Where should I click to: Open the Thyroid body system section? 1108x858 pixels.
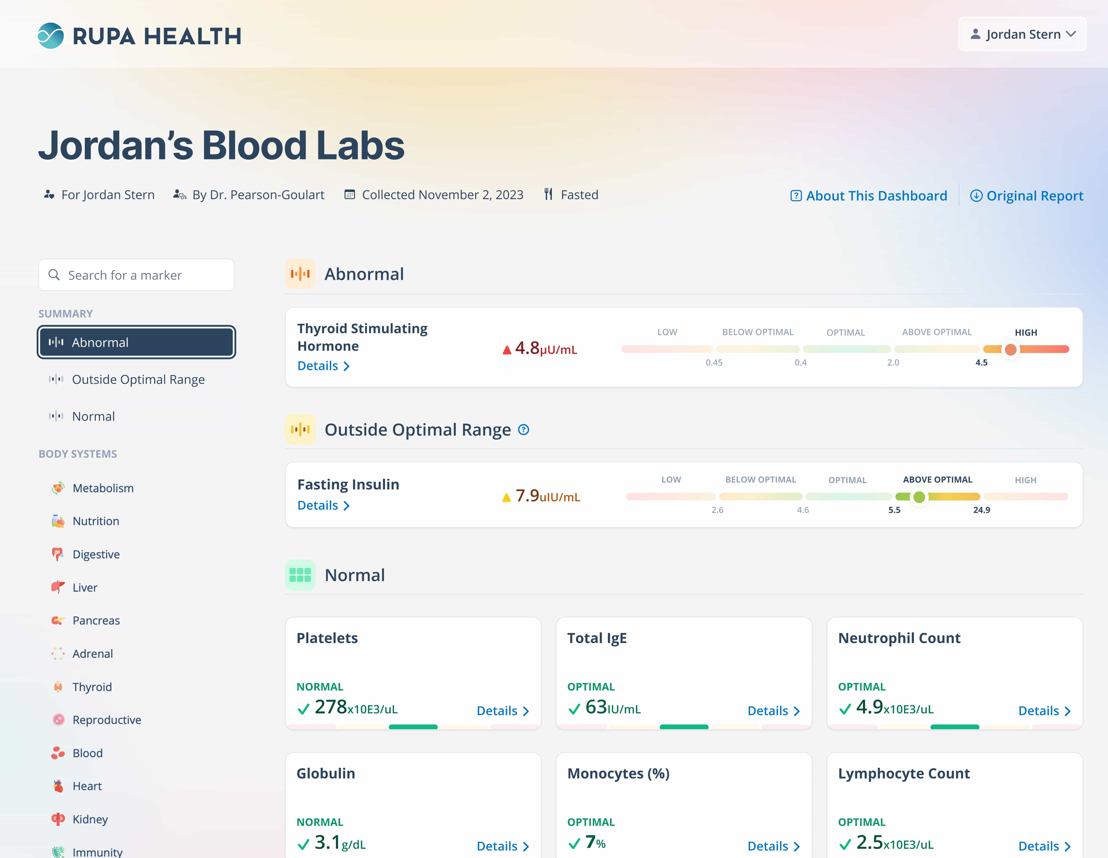(92, 687)
